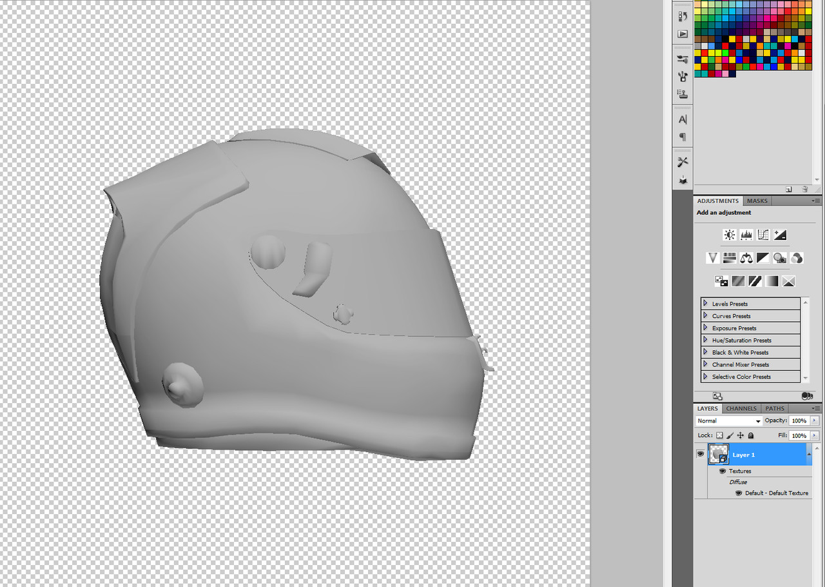Switch to the Channels tab
The width and height of the screenshot is (825, 587).
pos(741,408)
